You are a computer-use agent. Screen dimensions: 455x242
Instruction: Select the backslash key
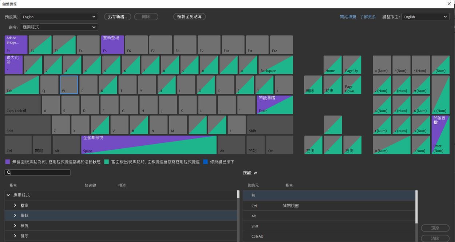(284, 85)
